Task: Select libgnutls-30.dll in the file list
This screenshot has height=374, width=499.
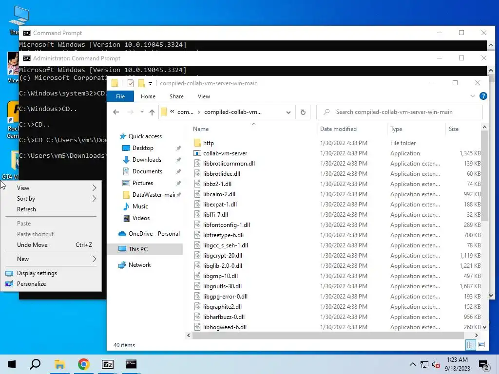Action: tap(222, 286)
